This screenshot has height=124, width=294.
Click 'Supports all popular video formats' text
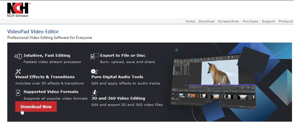tap(55, 99)
